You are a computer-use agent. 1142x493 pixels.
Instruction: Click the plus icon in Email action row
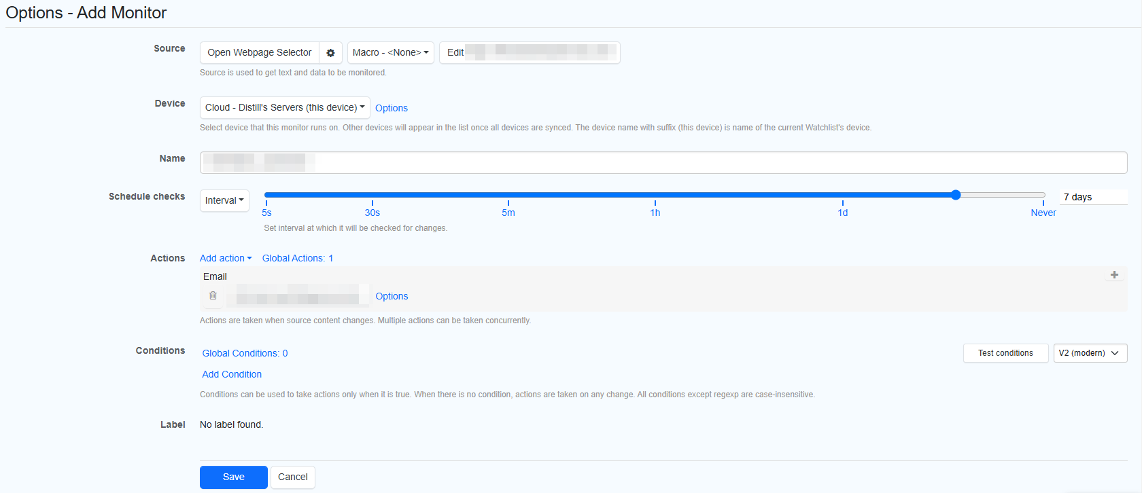[1114, 275]
